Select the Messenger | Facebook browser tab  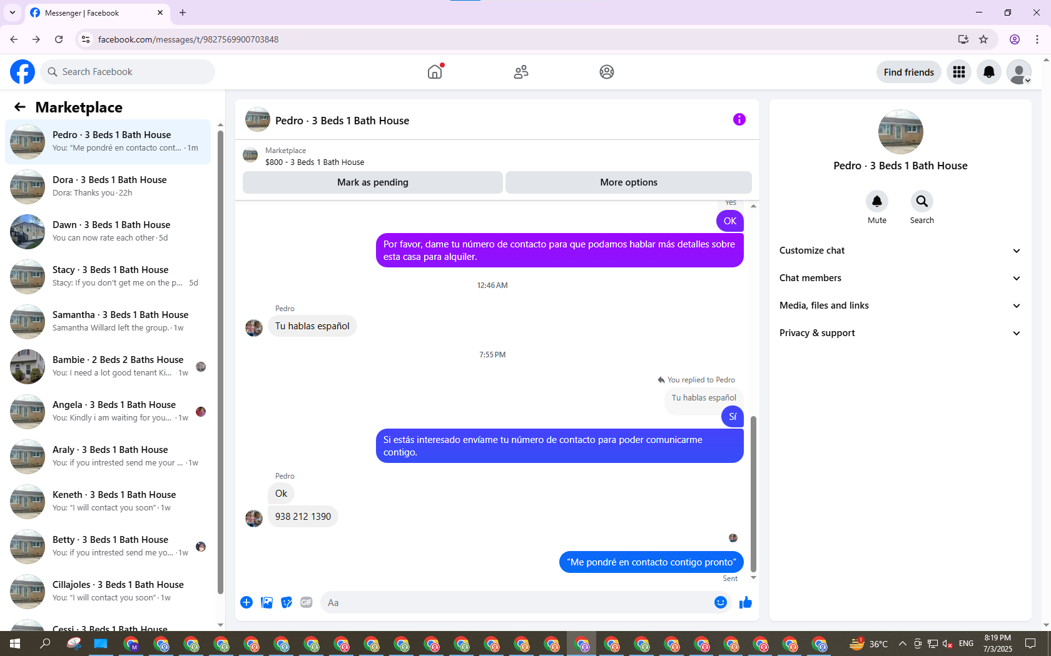coord(97,12)
